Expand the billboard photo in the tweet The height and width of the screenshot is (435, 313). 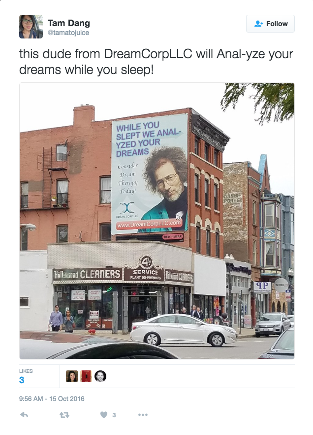(x=157, y=221)
